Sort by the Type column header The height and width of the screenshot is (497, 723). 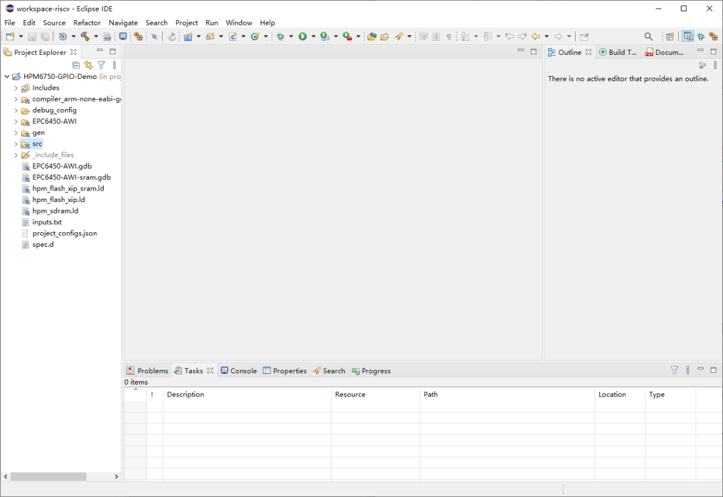[x=670, y=394]
